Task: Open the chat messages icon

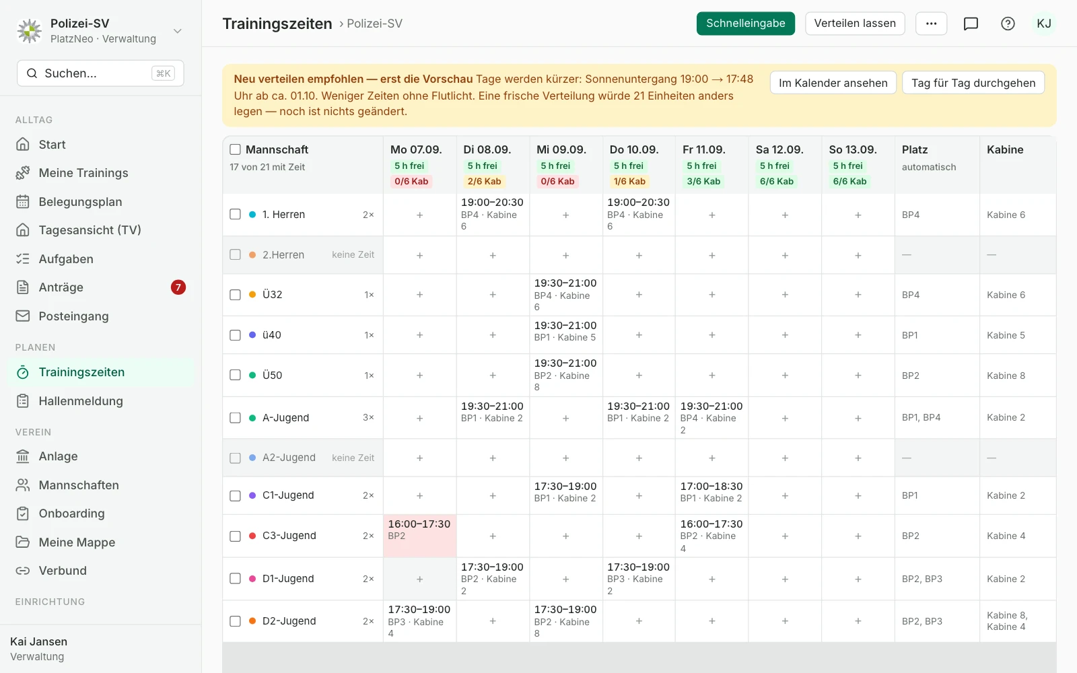Action: point(971,24)
